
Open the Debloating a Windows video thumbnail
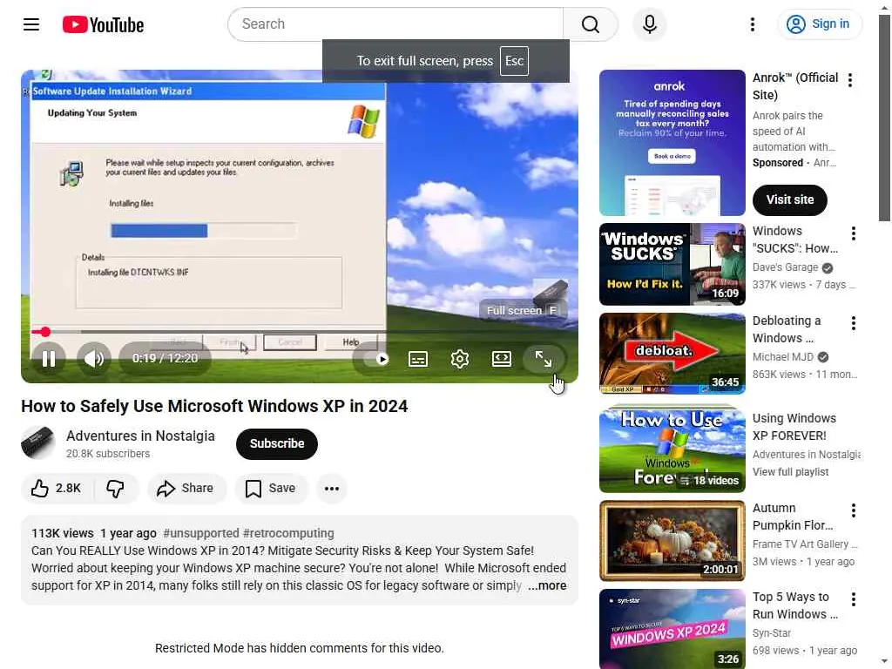(x=672, y=354)
